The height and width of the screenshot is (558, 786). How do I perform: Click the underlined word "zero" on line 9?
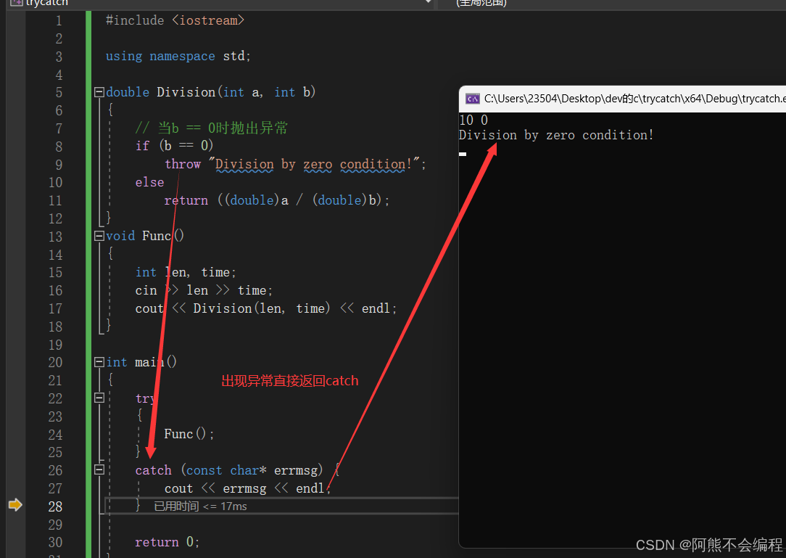[318, 164]
